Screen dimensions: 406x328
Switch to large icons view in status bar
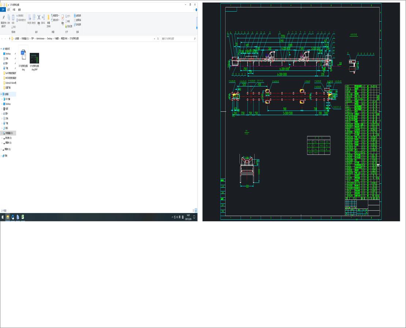[196, 211]
